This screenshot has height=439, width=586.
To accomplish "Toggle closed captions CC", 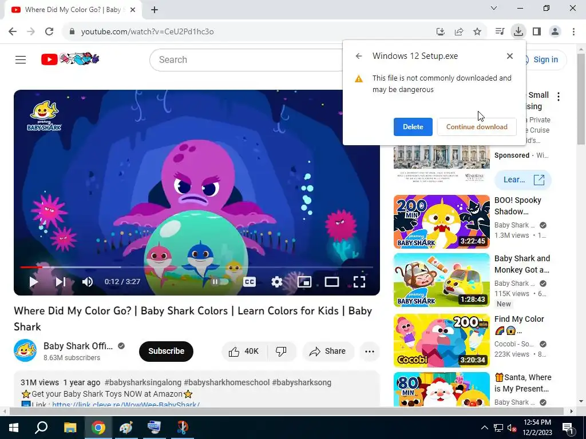I will tap(250, 282).
